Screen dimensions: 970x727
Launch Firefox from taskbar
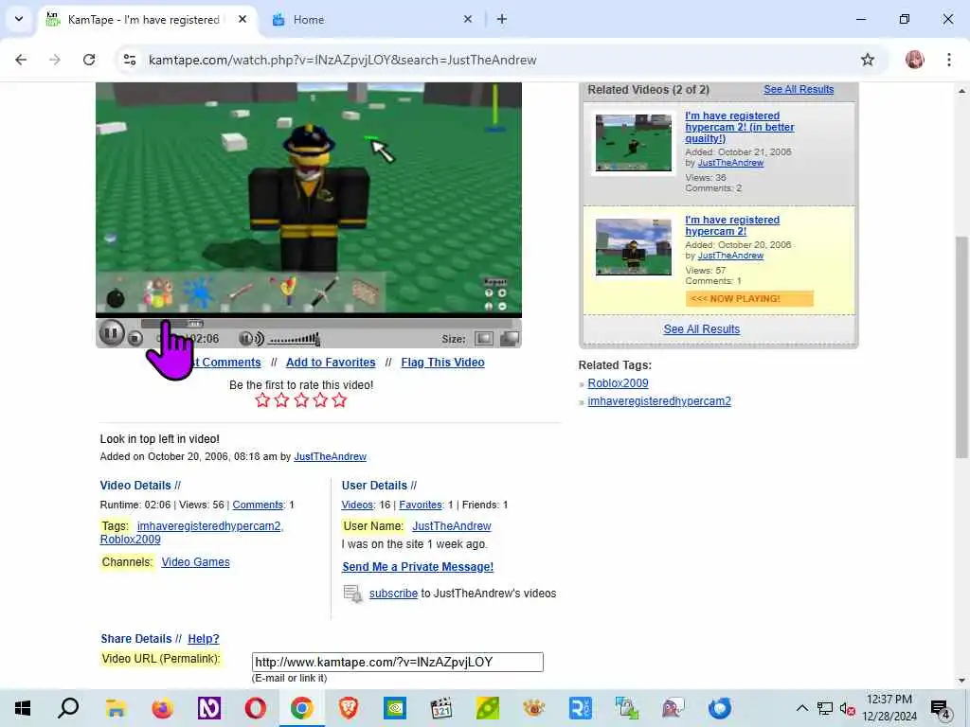click(x=162, y=708)
